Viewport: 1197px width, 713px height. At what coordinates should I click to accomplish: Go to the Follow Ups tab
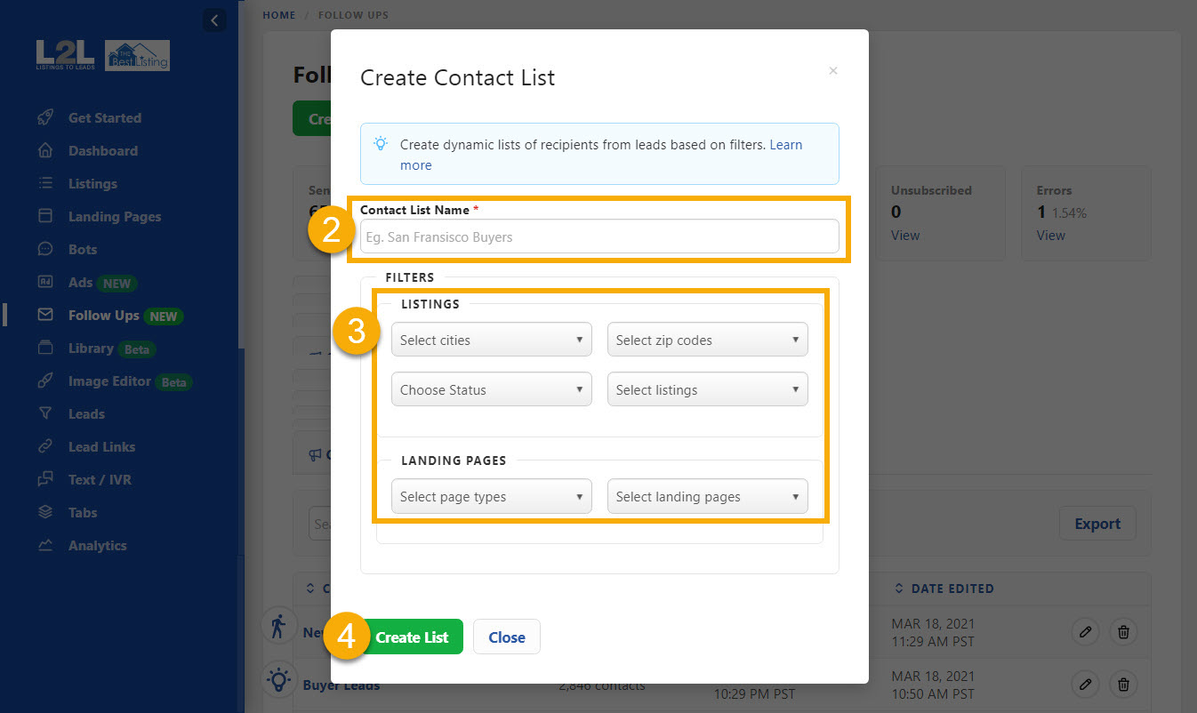click(104, 315)
